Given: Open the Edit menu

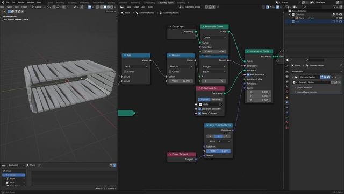Looking at the screenshot, I should pos(13,2).
